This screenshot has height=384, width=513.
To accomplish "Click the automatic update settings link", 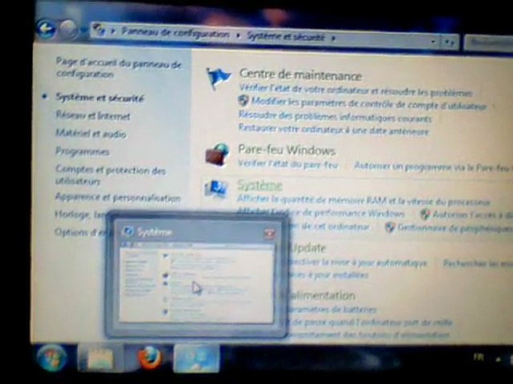I will (x=358, y=262).
